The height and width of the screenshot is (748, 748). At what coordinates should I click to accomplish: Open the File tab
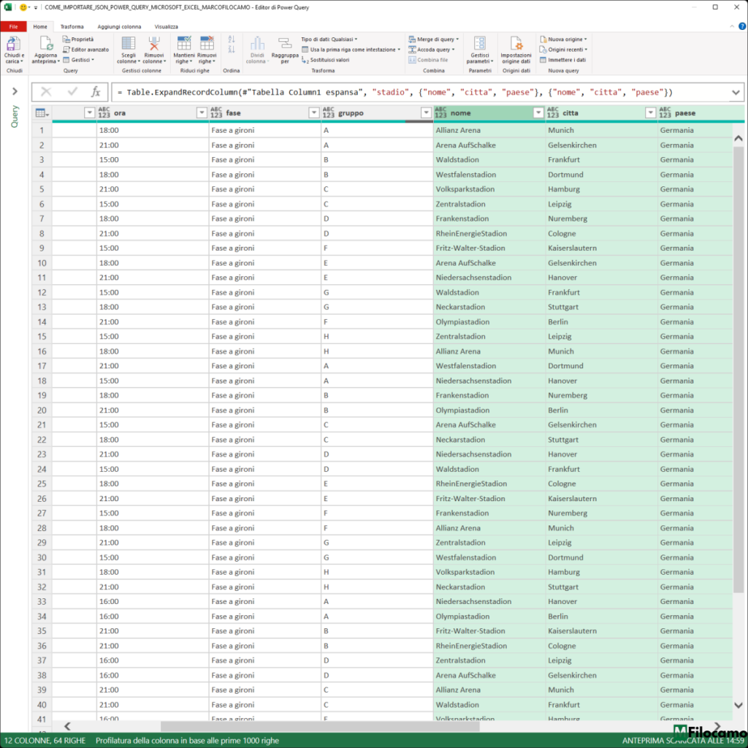(13, 27)
